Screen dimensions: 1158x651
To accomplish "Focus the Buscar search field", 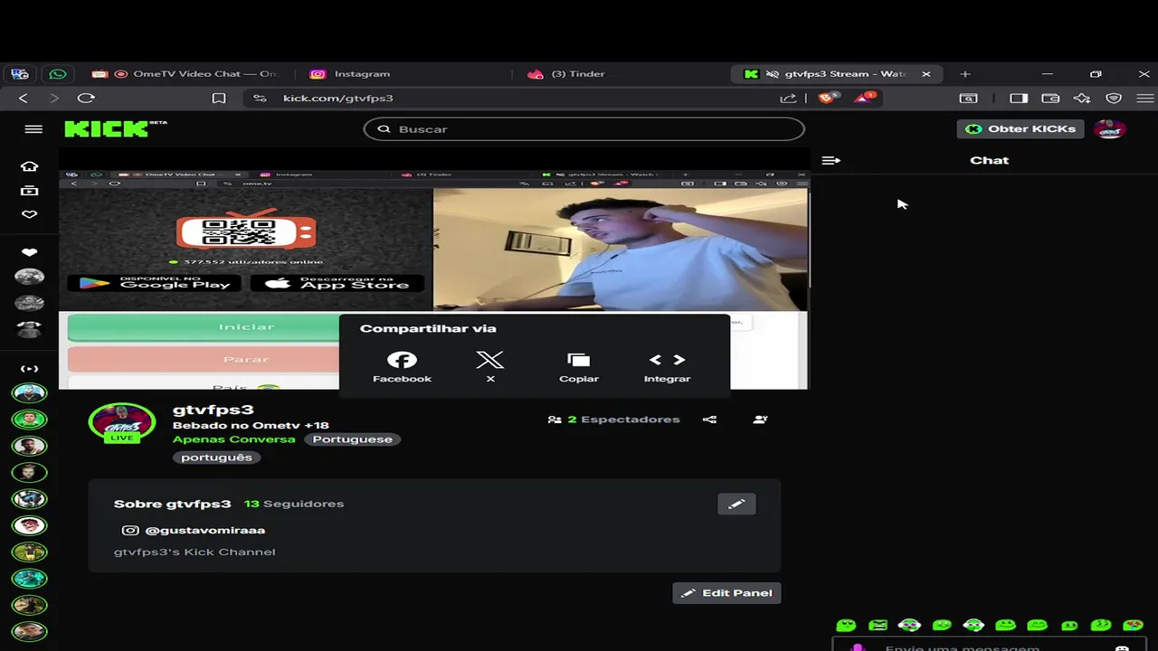I will point(584,129).
